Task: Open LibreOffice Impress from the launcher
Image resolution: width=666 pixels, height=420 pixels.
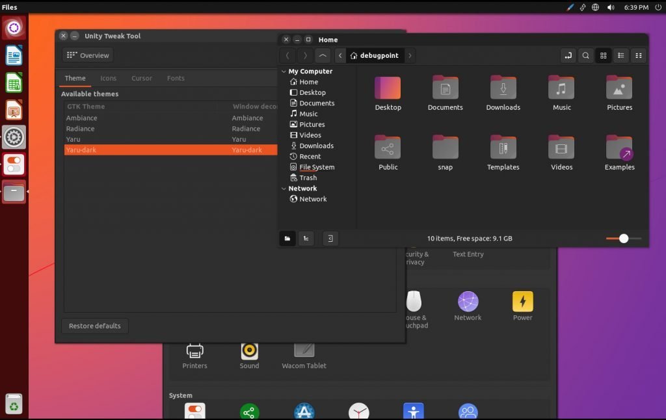Action: [x=14, y=111]
